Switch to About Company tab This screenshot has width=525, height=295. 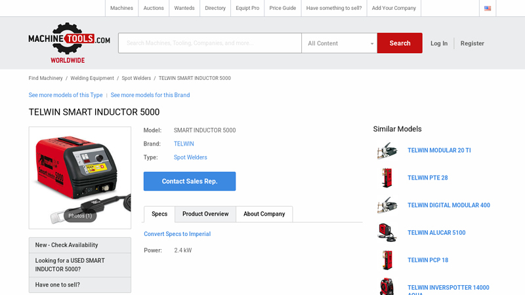(264, 214)
